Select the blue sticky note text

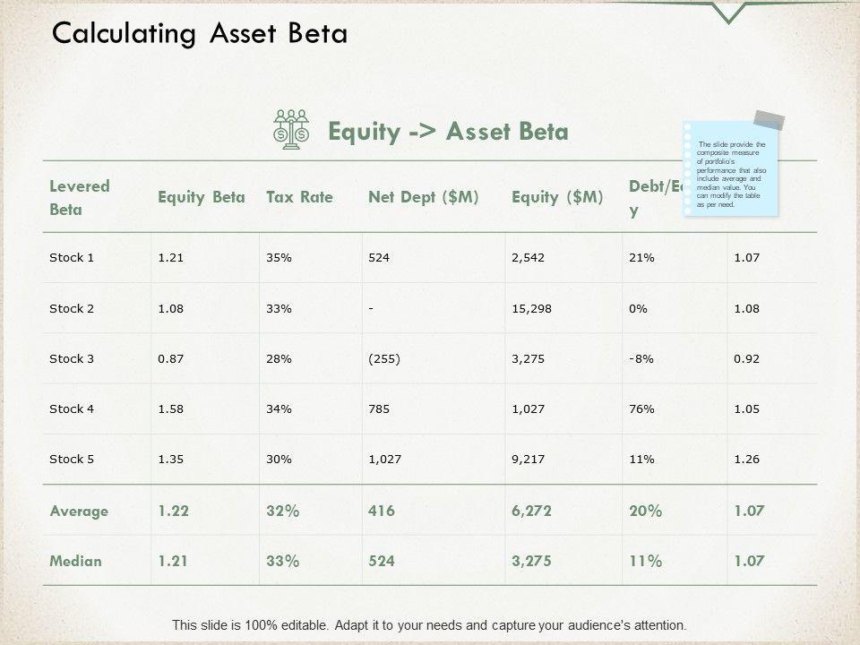(732, 174)
